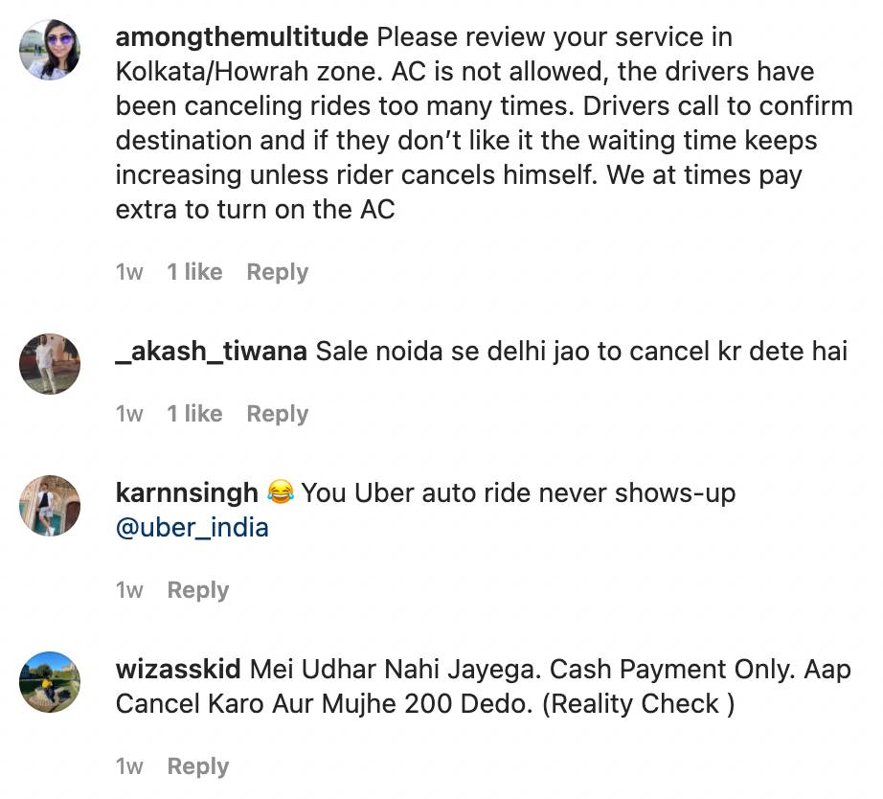Screen dimensions: 883x799
Task: Visit the amongthemultitude username link
Action: [x=241, y=37]
